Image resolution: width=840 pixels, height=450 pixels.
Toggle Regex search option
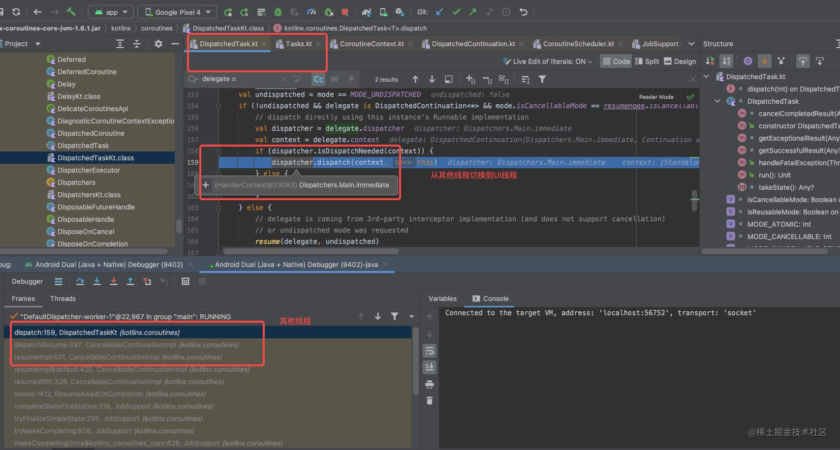(x=351, y=79)
